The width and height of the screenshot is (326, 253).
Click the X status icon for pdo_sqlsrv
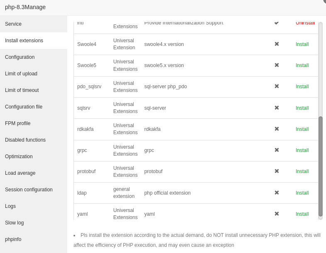277,86
